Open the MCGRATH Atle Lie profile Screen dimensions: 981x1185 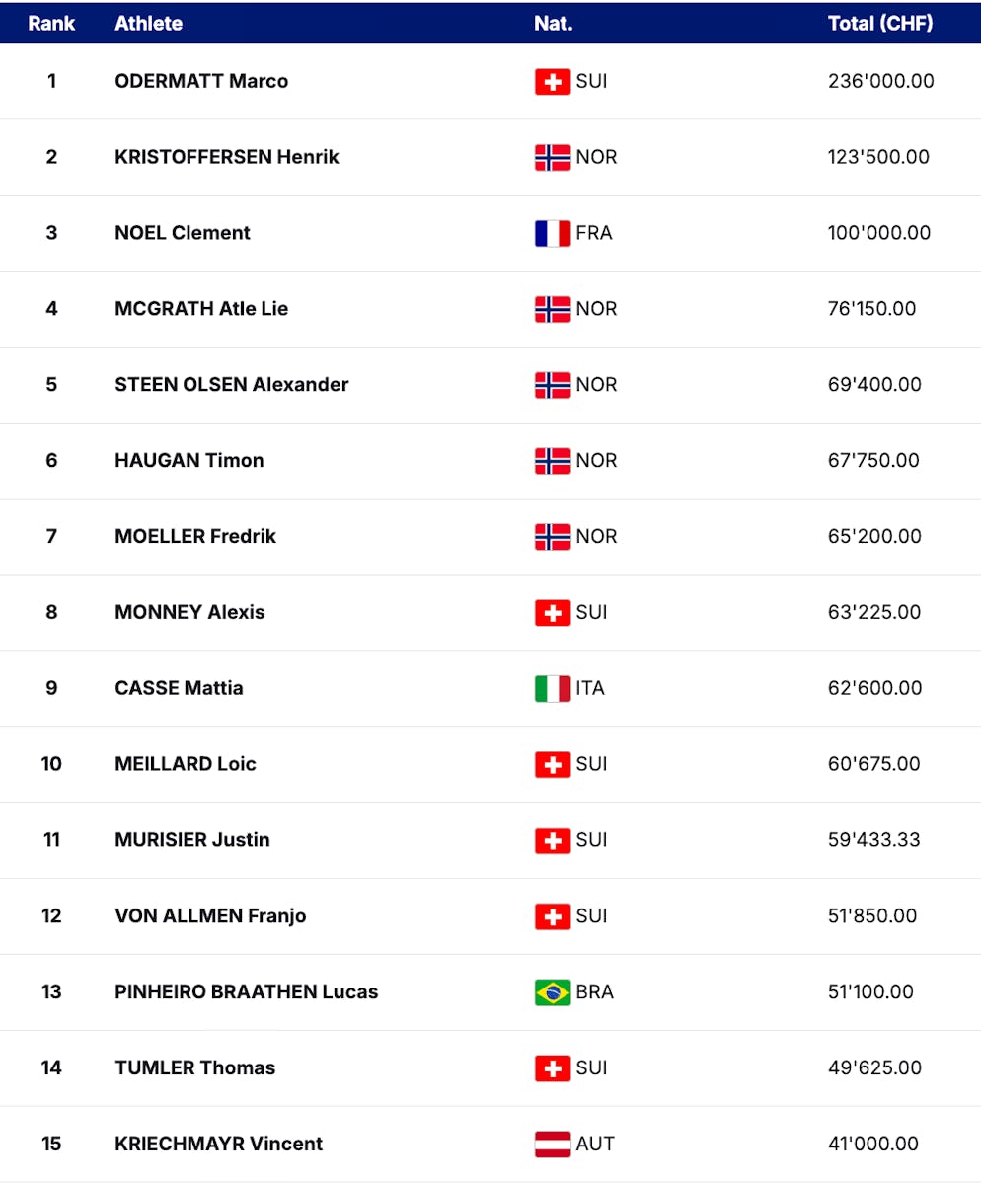click(201, 309)
